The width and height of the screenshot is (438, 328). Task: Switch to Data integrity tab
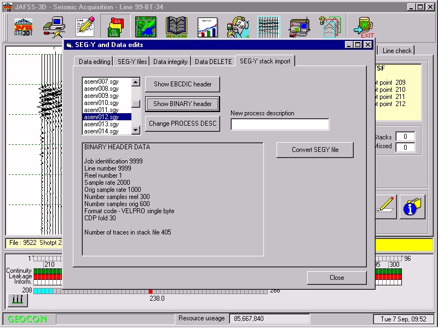[x=170, y=62]
